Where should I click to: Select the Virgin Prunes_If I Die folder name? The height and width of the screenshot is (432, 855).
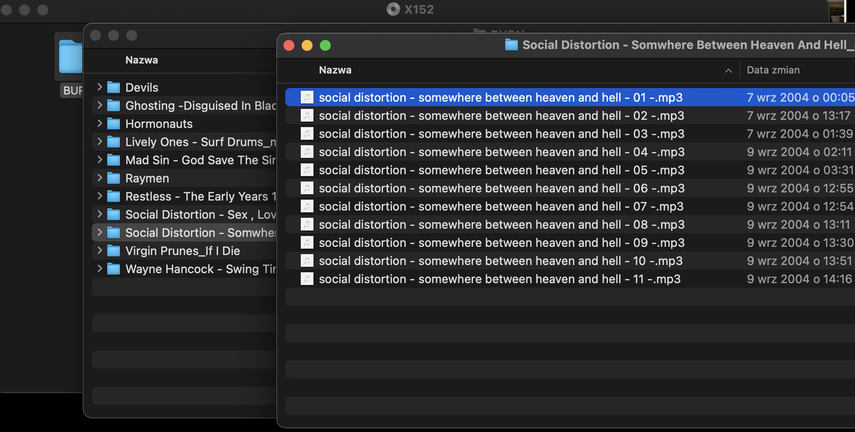(x=182, y=251)
